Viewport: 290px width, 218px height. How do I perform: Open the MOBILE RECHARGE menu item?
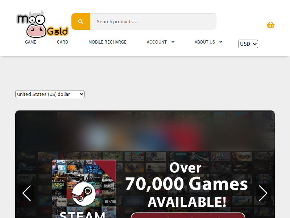pyautogui.click(x=107, y=42)
